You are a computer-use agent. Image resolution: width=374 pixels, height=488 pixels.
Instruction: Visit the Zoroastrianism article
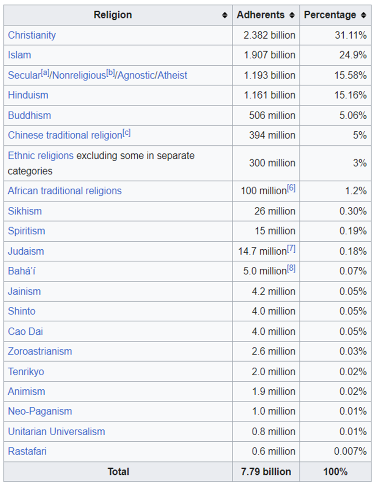(x=40, y=351)
